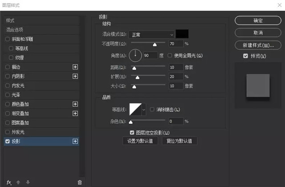The width and height of the screenshot is (285, 187).
Task: Enable the 等高线 sub-option checkbox
Action: (x=11, y=48)
